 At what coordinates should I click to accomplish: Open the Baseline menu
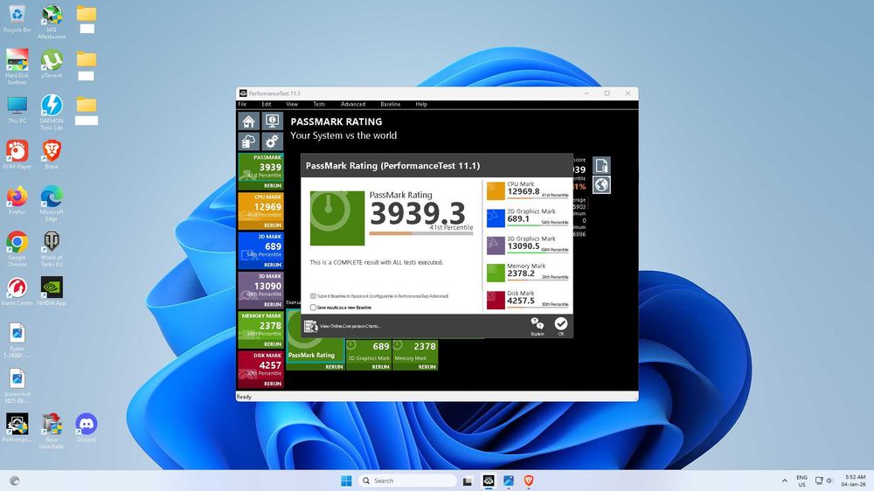[x=390, y=104]
